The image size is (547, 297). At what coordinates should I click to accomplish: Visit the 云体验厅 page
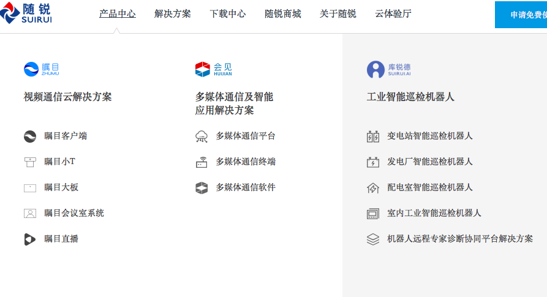click(x=393, y=14)
